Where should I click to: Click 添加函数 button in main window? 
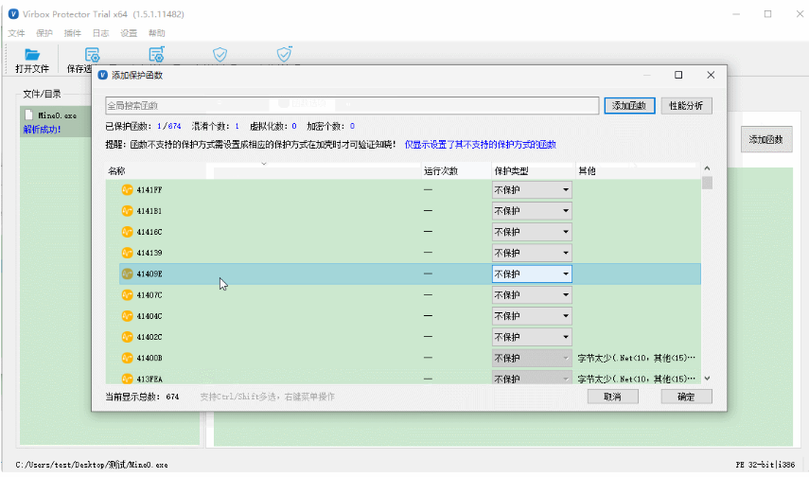pyautogui.click(x=766, y=139)
